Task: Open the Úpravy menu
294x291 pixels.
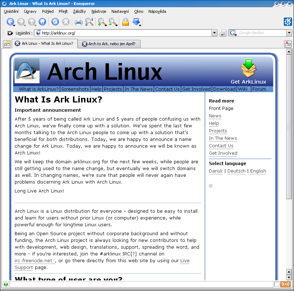Action: pos(30,11)
